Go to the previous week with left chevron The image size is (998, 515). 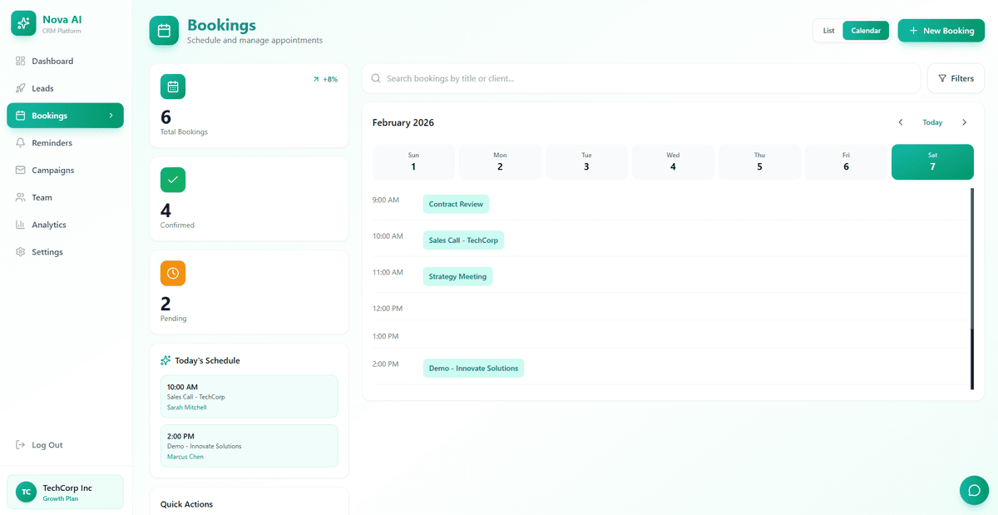[x=900, y=121]
